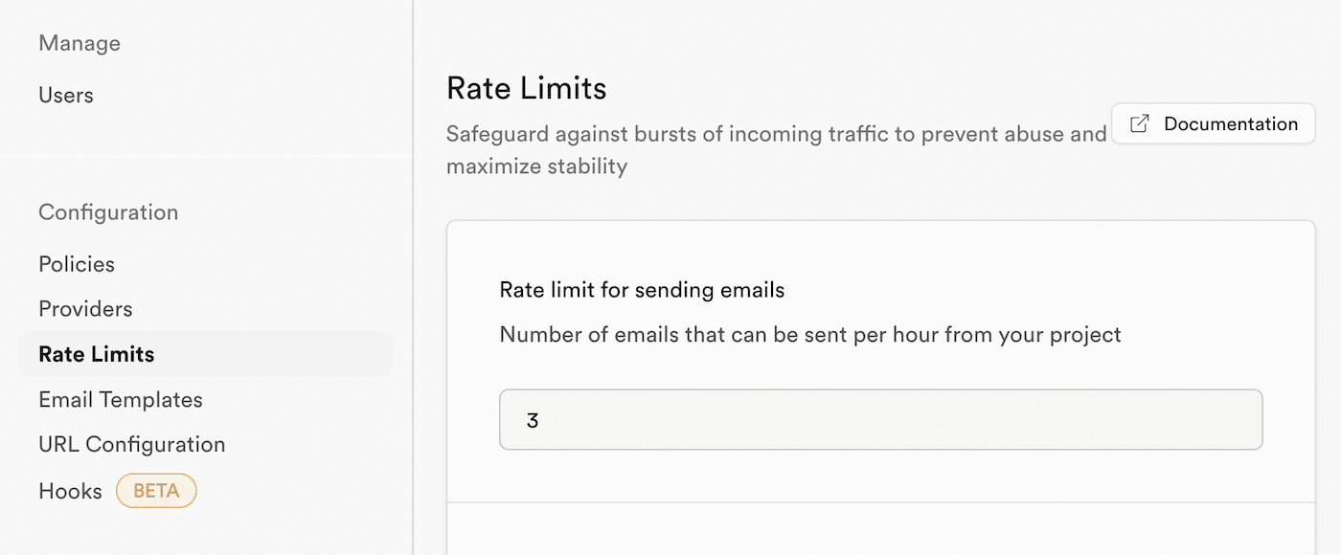Image resolution: width=1341 pixels, height=555 pixels.
Task: Open the Hooks configuration page
Action: (x=70, y=490)
